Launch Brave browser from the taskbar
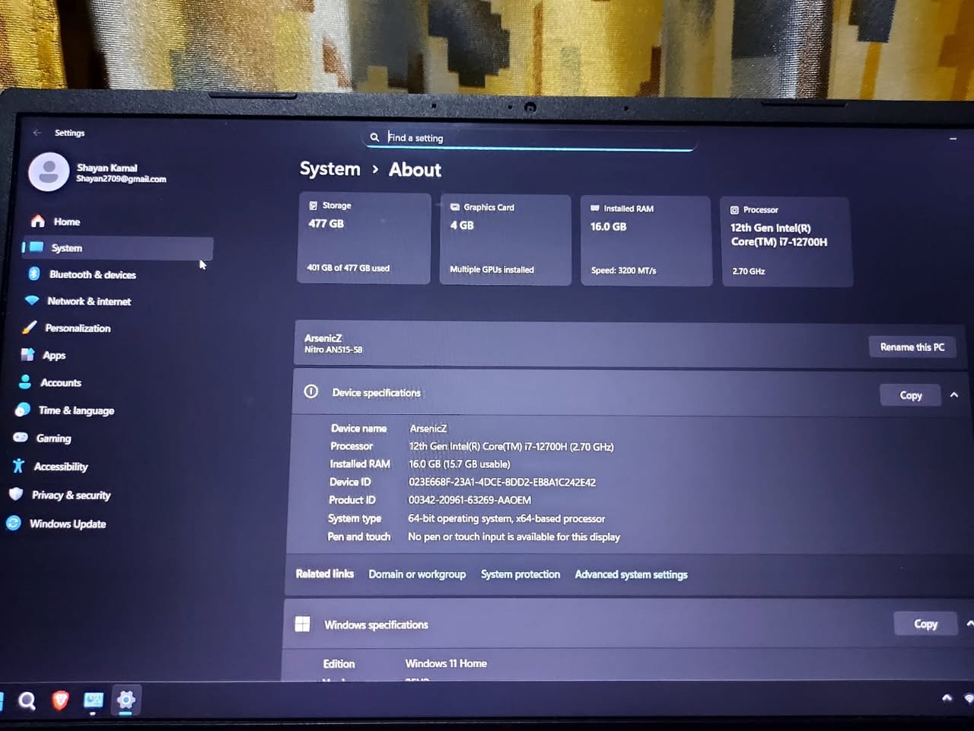The width and height of the screenshot is (974, 731). [x=60, y=700]
